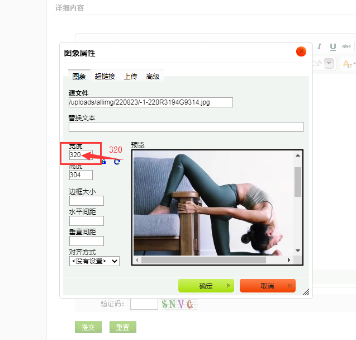Switch to the 超链接 tab
Viewport: 356px width, 340px height.
pyautogui.click(x=105, y=76)
